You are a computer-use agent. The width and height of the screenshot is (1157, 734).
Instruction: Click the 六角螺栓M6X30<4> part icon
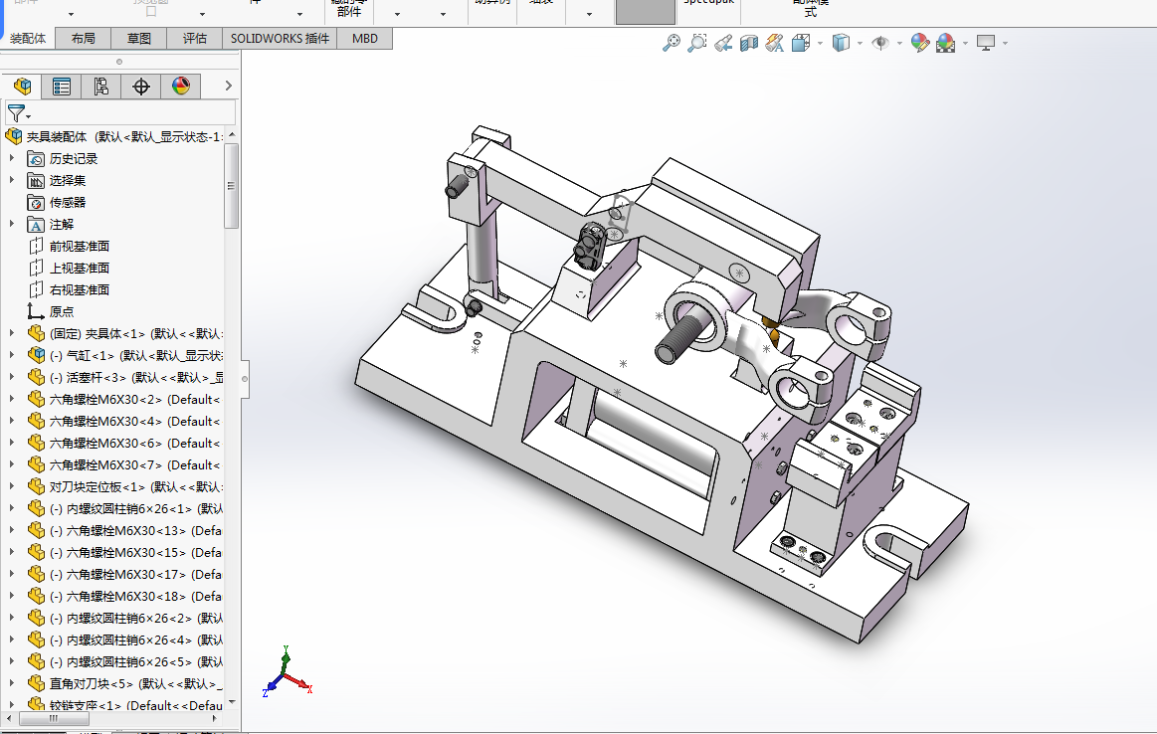pyautogui.click(x=36, y=422)
